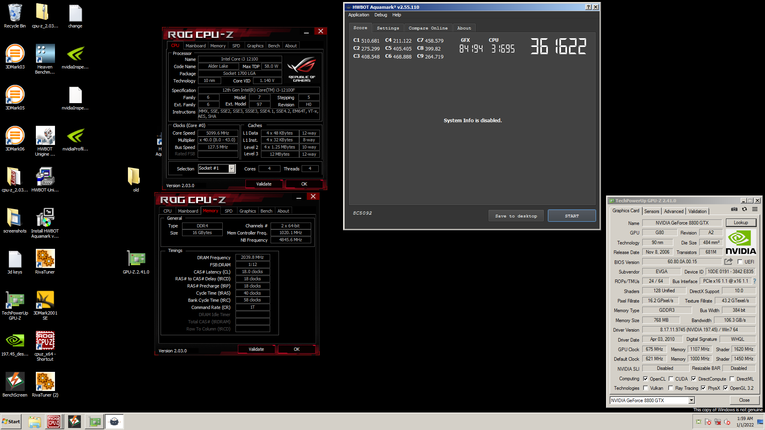
Task: Click Lookup button in GPU-Z
Action: pos(741,223)
